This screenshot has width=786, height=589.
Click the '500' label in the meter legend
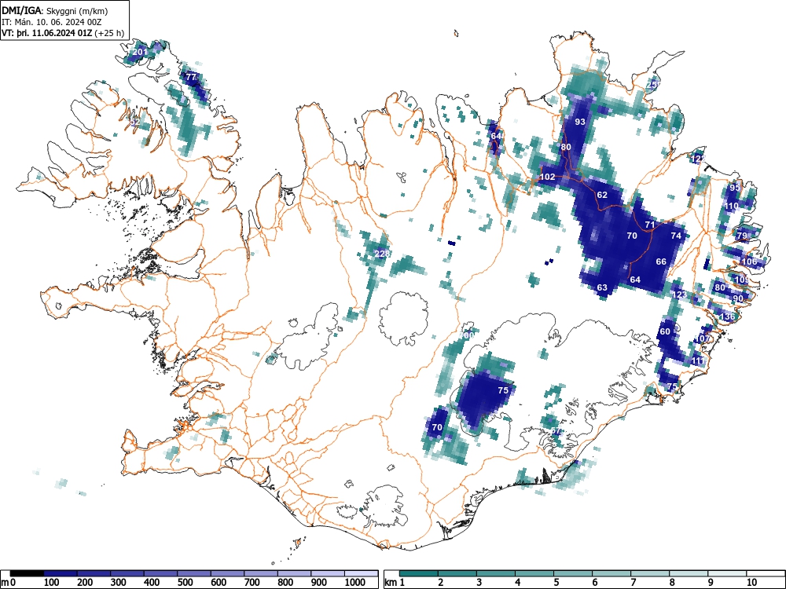tap(185, 583)
